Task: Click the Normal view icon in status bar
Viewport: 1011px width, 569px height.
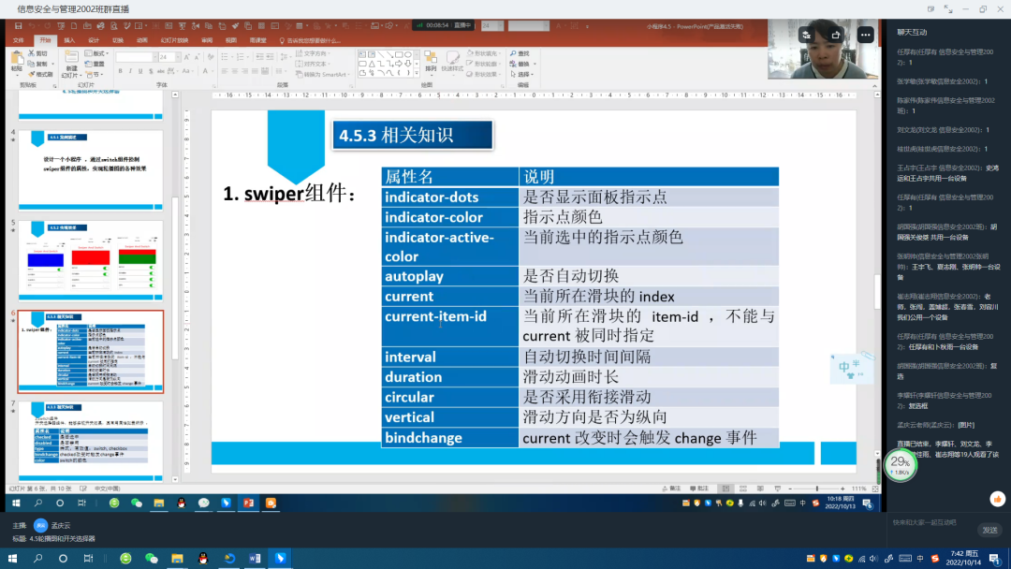Action: pyautogui.click(x=726, y=489)
